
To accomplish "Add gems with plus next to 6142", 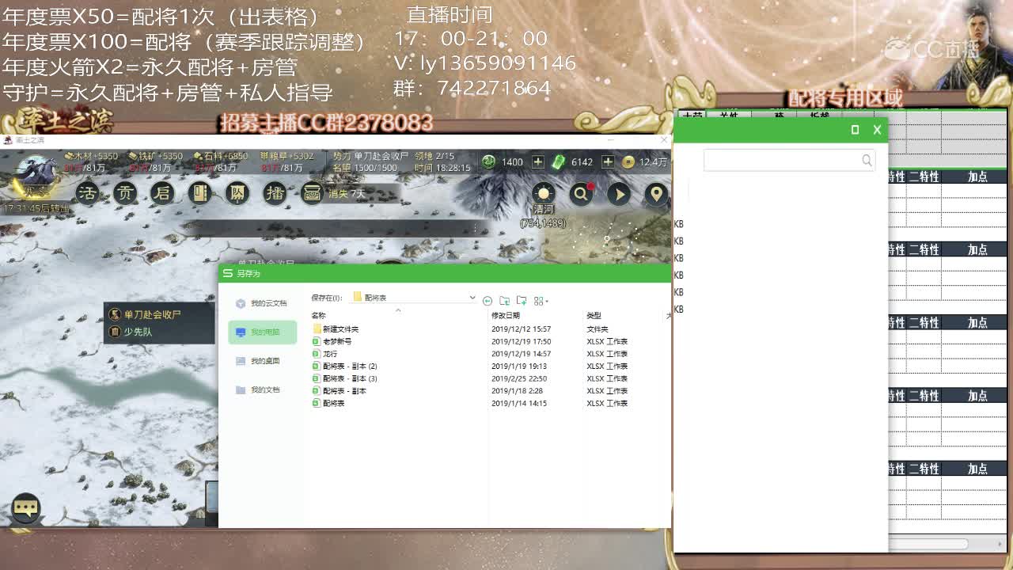I will click(x=608, y=161).
